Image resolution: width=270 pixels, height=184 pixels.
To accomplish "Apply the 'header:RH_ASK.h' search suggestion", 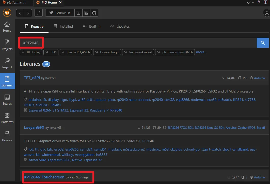I will pos(76,52).
